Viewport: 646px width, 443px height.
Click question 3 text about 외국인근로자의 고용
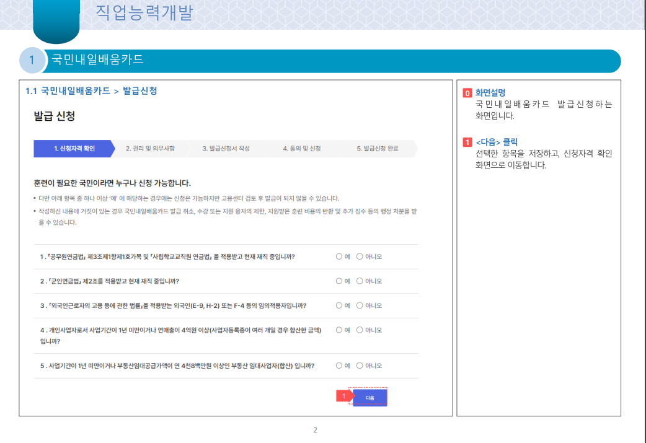point(173,305)
